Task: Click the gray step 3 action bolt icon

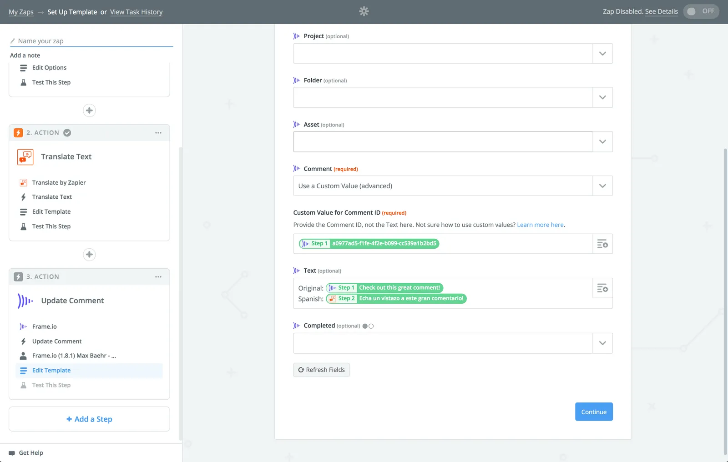Action: [x=18, y=277]
